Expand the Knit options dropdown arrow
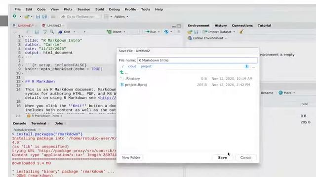The width and height of the screenshot is (316, 177). tap(74, 32)
